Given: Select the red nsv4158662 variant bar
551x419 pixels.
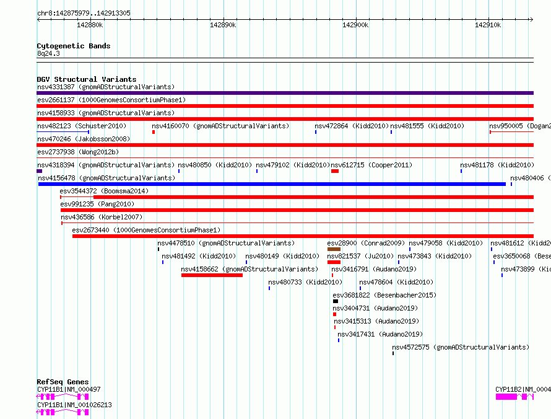Looking at the screenshot, I should [212, 275].
